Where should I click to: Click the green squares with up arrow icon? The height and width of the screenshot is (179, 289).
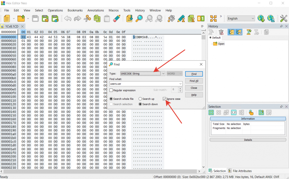point(261,112)
